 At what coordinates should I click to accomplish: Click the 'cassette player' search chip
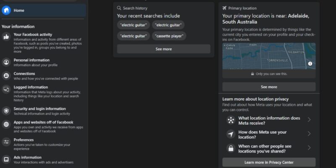pyautogui.click(x=169, y=36)
